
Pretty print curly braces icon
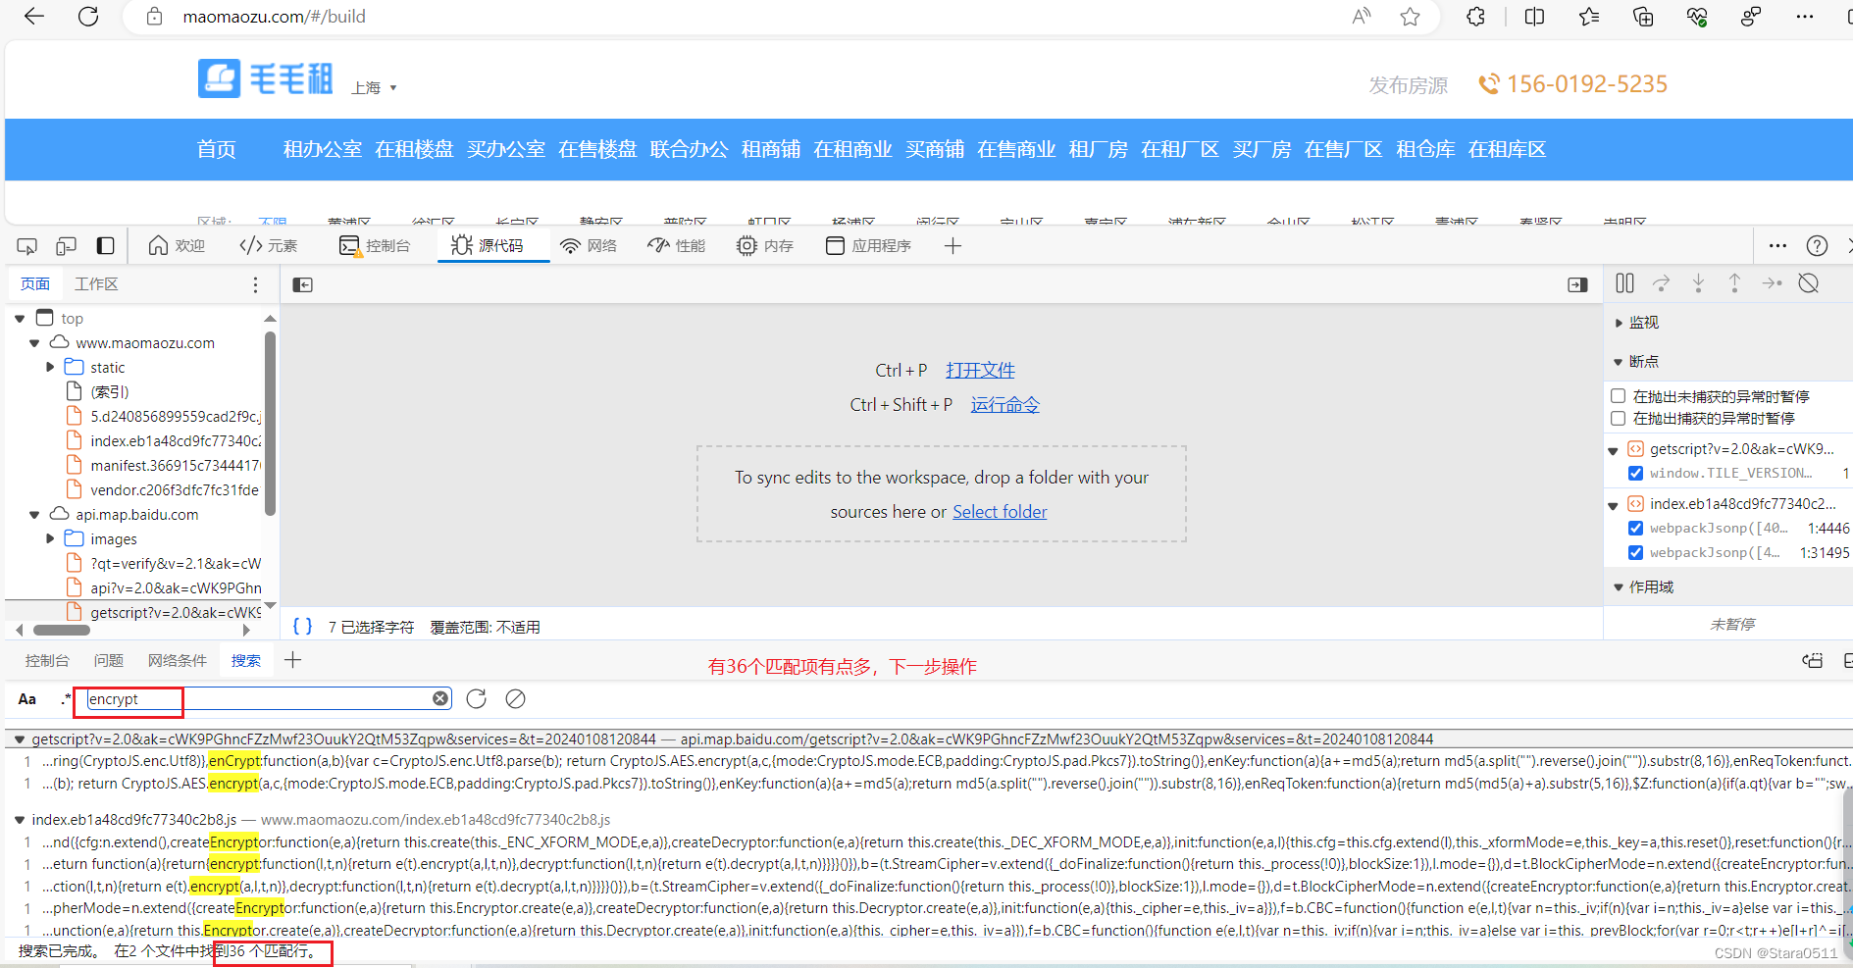point(303,626)
